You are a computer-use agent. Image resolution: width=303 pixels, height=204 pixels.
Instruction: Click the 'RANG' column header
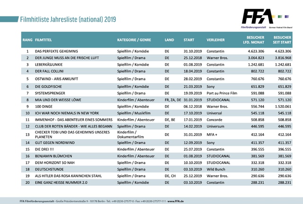[27, 40]
